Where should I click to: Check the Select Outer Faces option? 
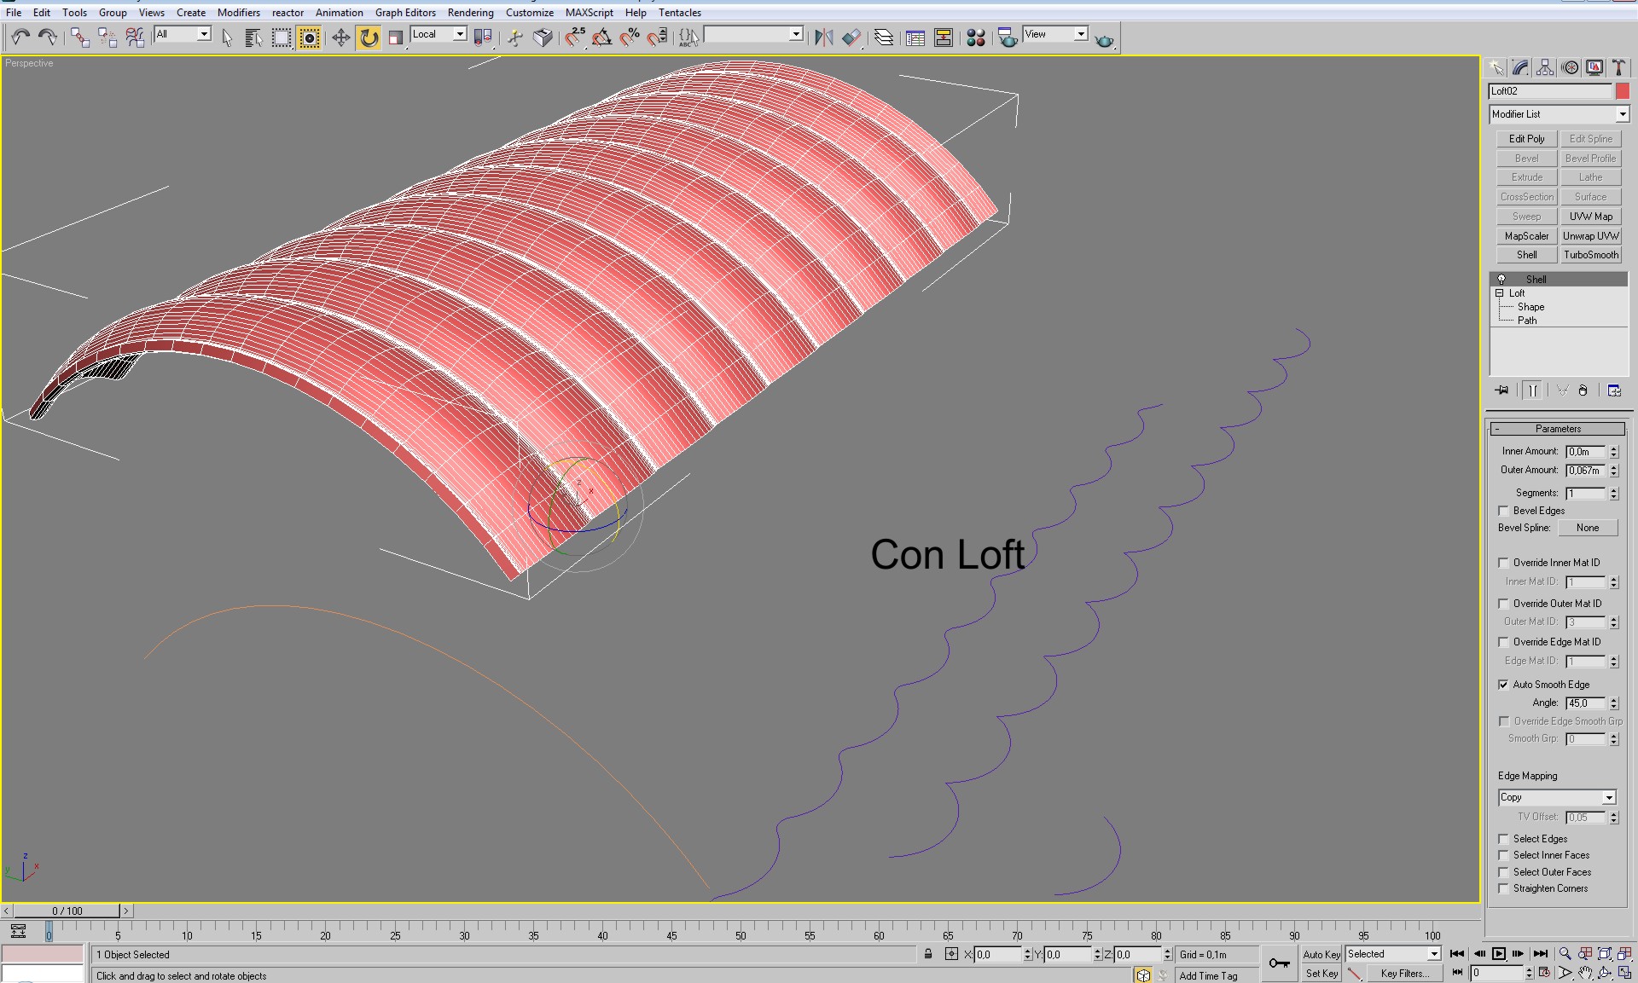click(1503, 872)
